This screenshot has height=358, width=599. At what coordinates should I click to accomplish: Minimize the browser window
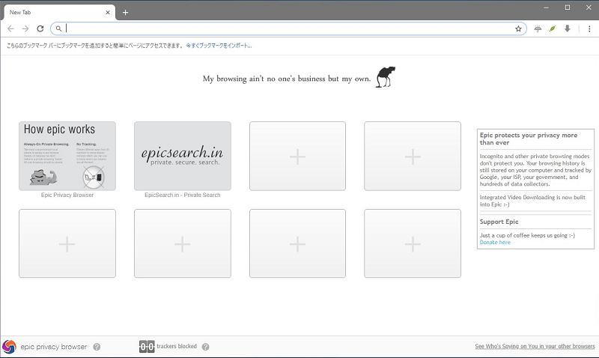point(547,7)
